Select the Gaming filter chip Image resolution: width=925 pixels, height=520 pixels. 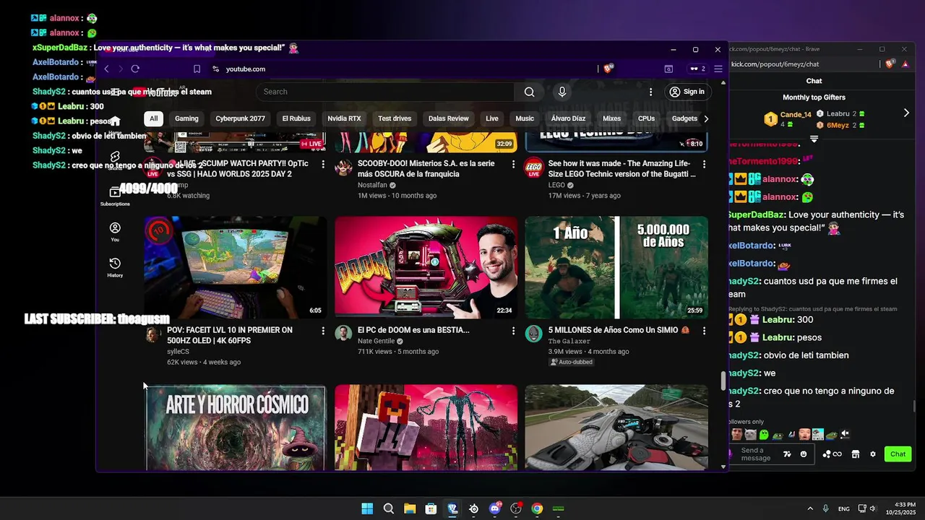coord(186,118)
